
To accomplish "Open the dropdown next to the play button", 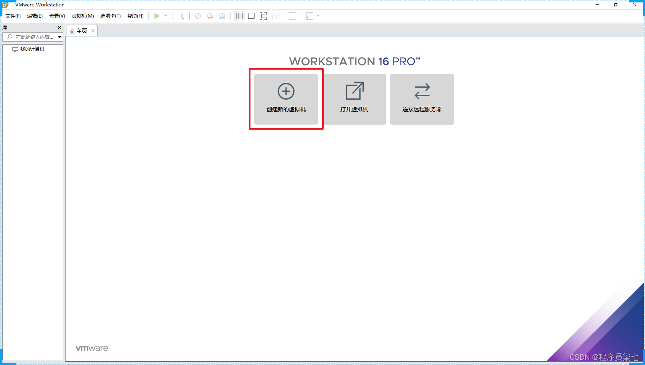I will pos(165,16).
